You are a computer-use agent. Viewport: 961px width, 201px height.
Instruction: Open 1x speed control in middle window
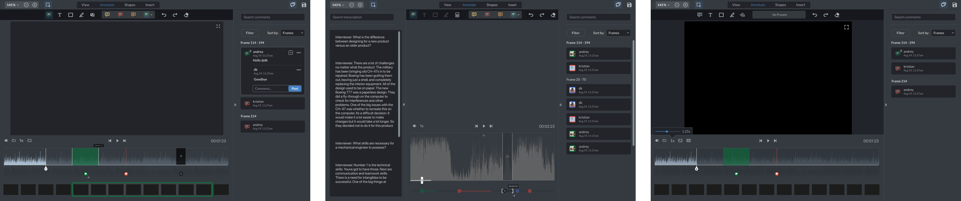point(422,126)
